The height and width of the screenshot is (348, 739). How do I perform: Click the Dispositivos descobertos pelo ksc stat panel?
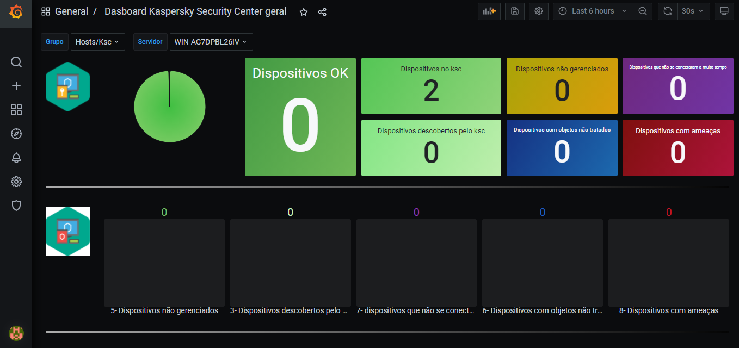[x=431, y=148]
